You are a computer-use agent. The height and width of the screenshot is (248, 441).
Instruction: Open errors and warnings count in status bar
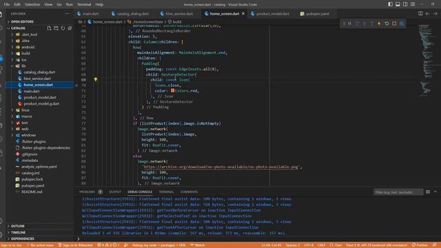pyautogui.click(x=108, y=245)
